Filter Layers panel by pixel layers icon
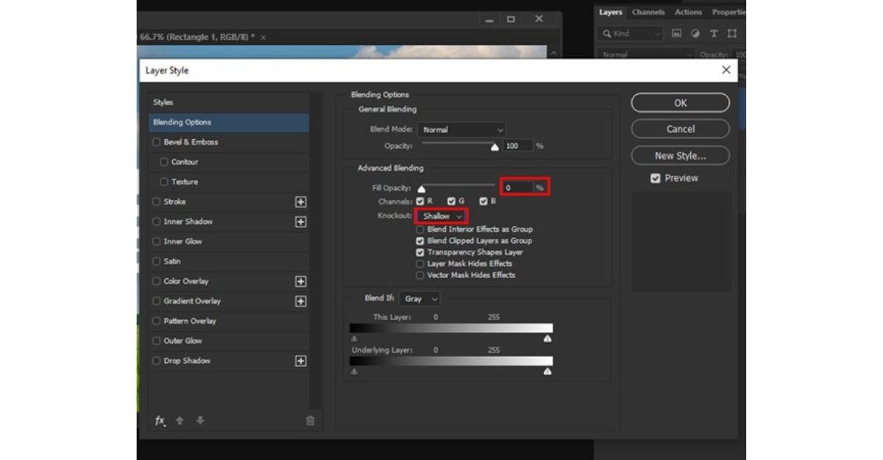 coord(676,34)
